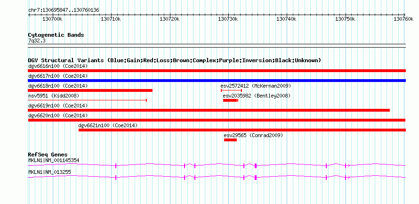Image resolution: width=419 pixels, height=204 pixels.
Task: Select the nsv5951 thin red variant line
Action: pos(88,100)
